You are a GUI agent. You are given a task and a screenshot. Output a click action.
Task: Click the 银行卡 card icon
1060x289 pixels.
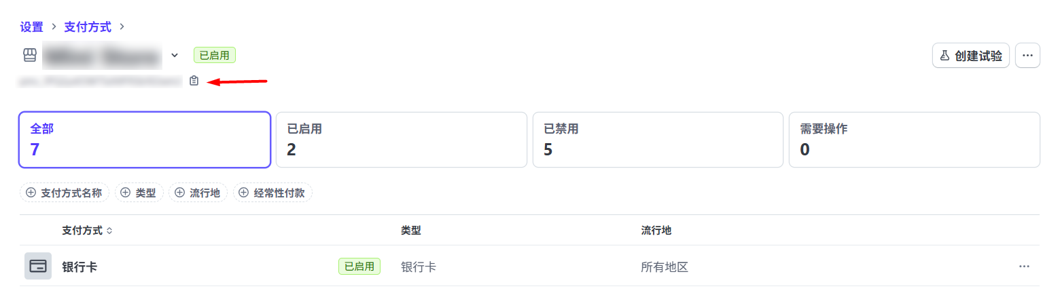point(38,266)
